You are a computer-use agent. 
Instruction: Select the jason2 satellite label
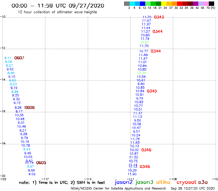point(124,182)
